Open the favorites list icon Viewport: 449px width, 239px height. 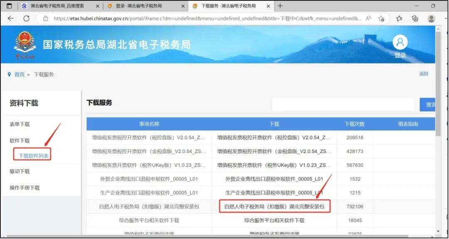tap(399, 19)
